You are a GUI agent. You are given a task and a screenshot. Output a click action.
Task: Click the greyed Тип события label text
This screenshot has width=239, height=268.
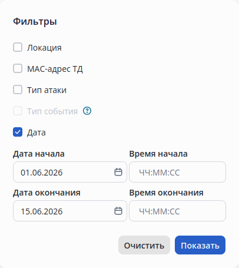pos(52,111)
